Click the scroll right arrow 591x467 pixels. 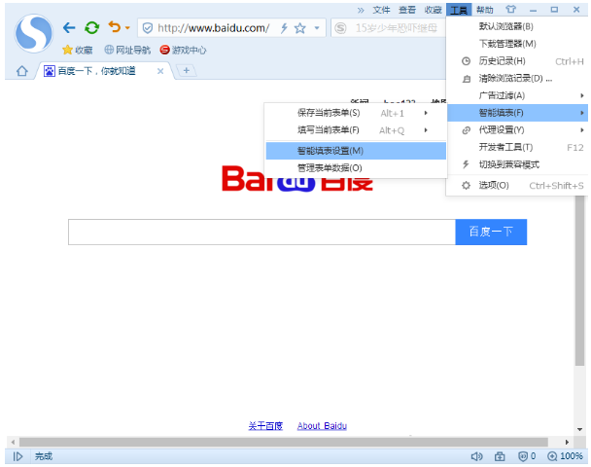[567, 442]
